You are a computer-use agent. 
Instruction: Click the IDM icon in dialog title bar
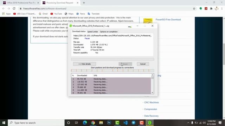70,26
